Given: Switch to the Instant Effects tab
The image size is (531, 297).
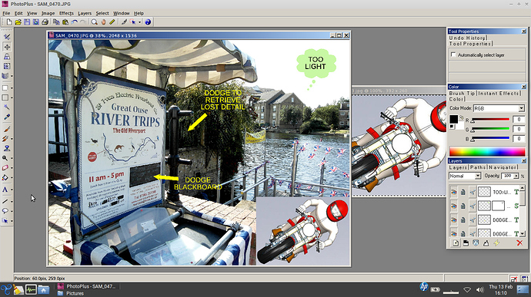Looking at the screenshot, I should pos(499,94).
